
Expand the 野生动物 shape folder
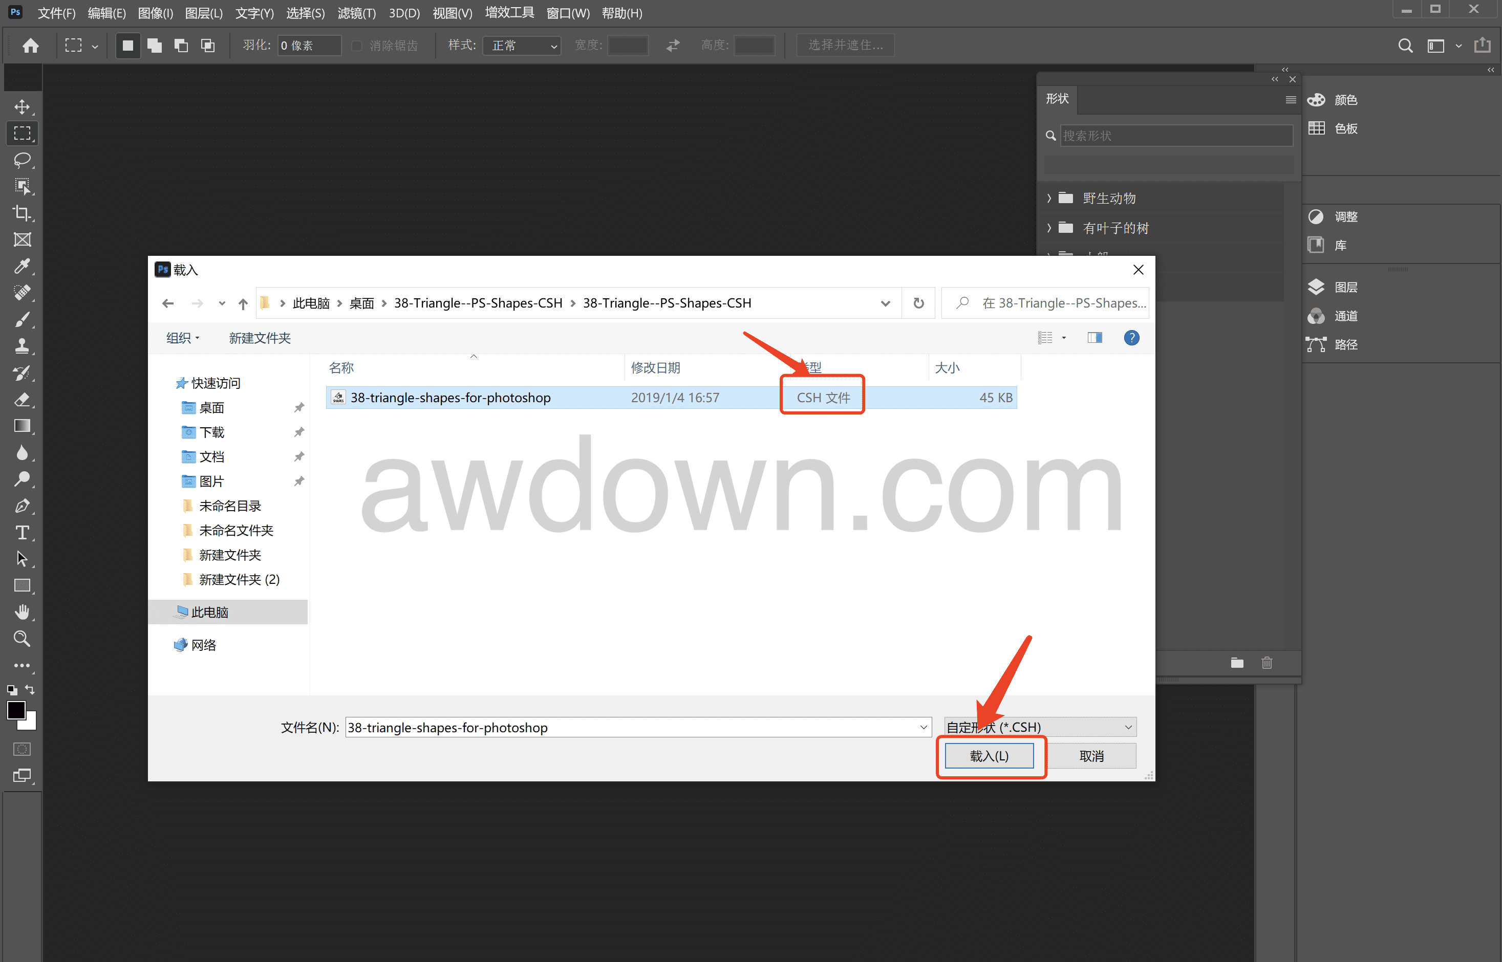(x=1049, y=198)
